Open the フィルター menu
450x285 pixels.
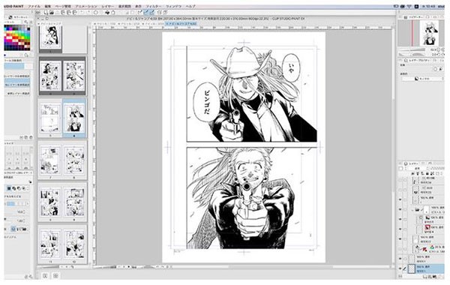[x=154, y=6]
